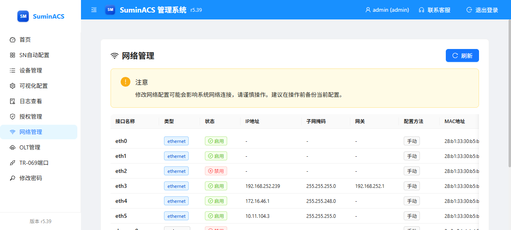Click the 手动 tag in eth3 row
This screenshot has height=230, width=511.
coord(412,186)
